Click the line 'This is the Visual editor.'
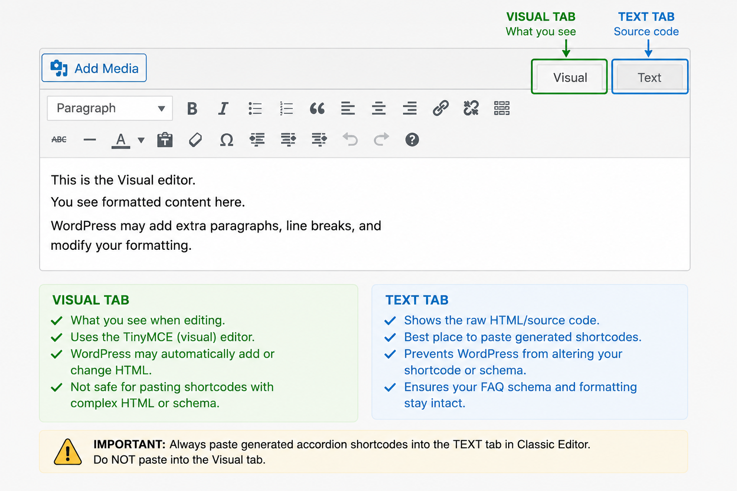This screenshot has width=737, height=491. click(x=123, y=180)
